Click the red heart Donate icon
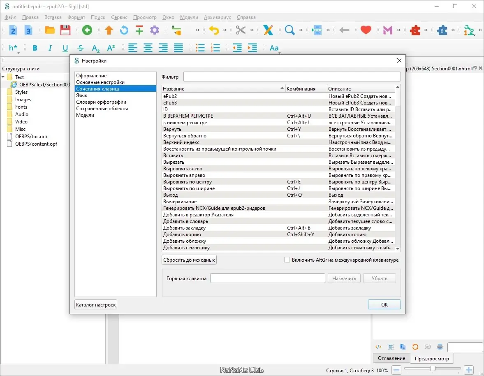This screenshot has height=376, width=484. pos(366,30)
